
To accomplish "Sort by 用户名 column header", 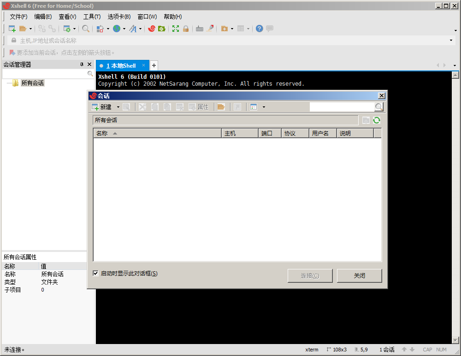I will tap(323, 134).
